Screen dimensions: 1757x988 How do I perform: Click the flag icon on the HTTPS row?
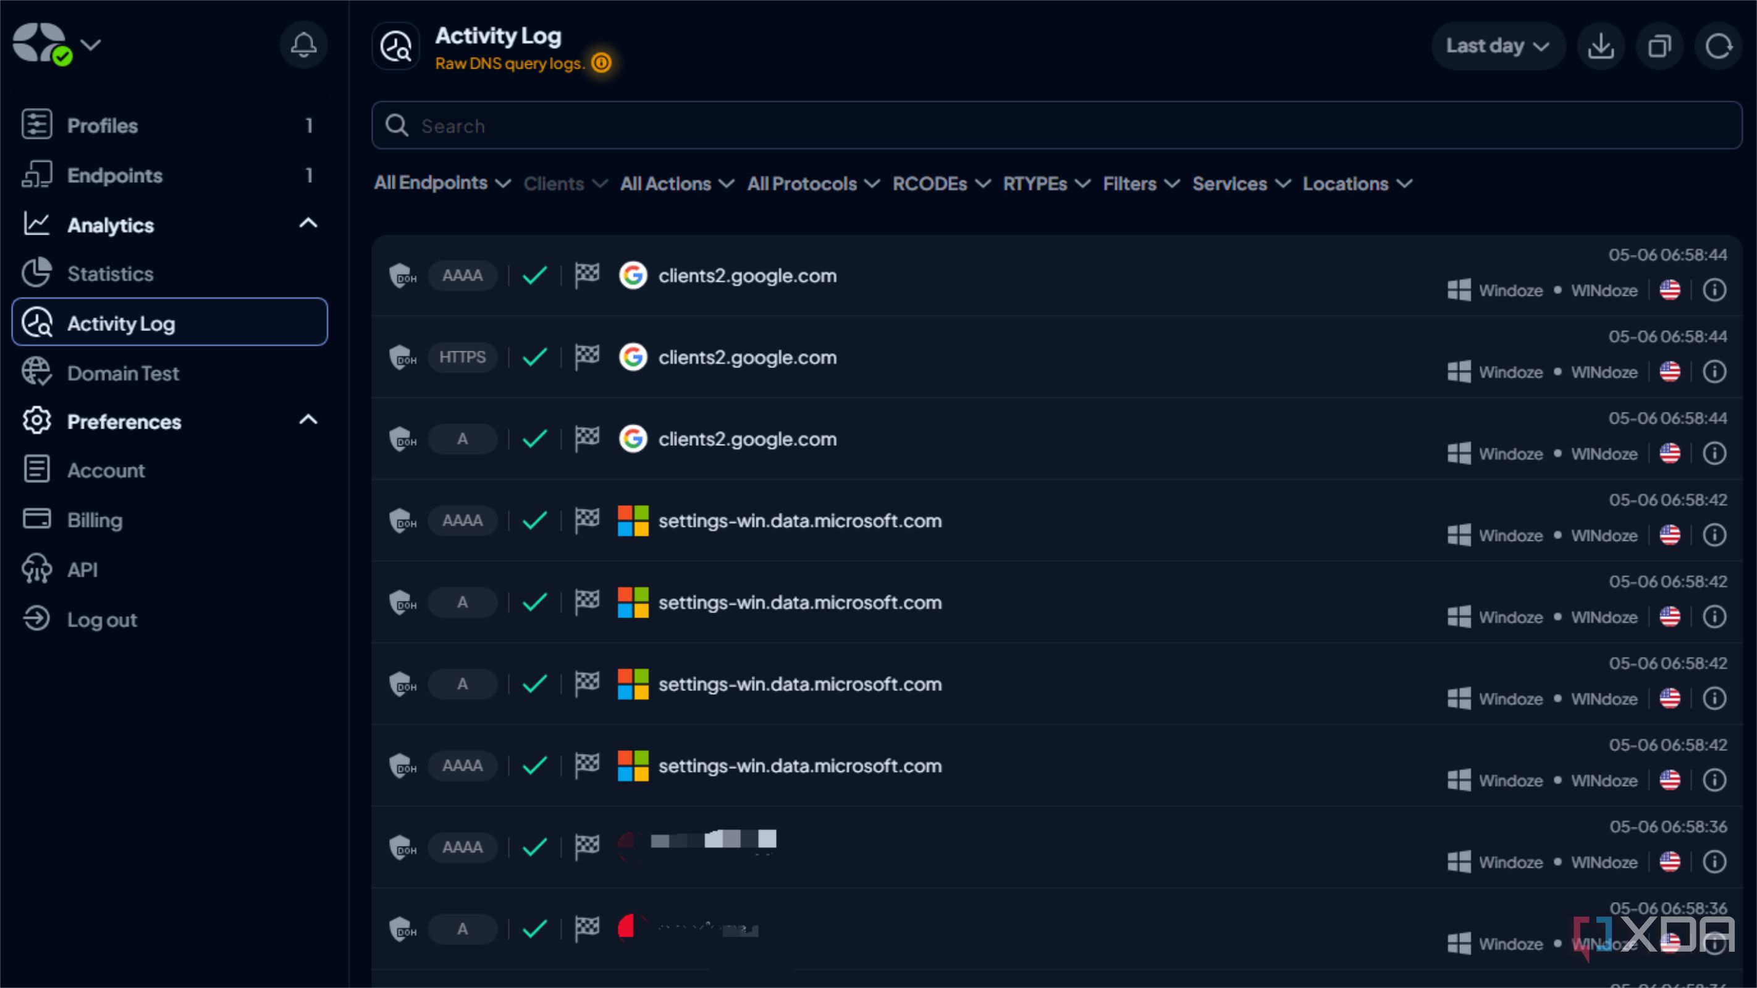(x=586, y=358)
